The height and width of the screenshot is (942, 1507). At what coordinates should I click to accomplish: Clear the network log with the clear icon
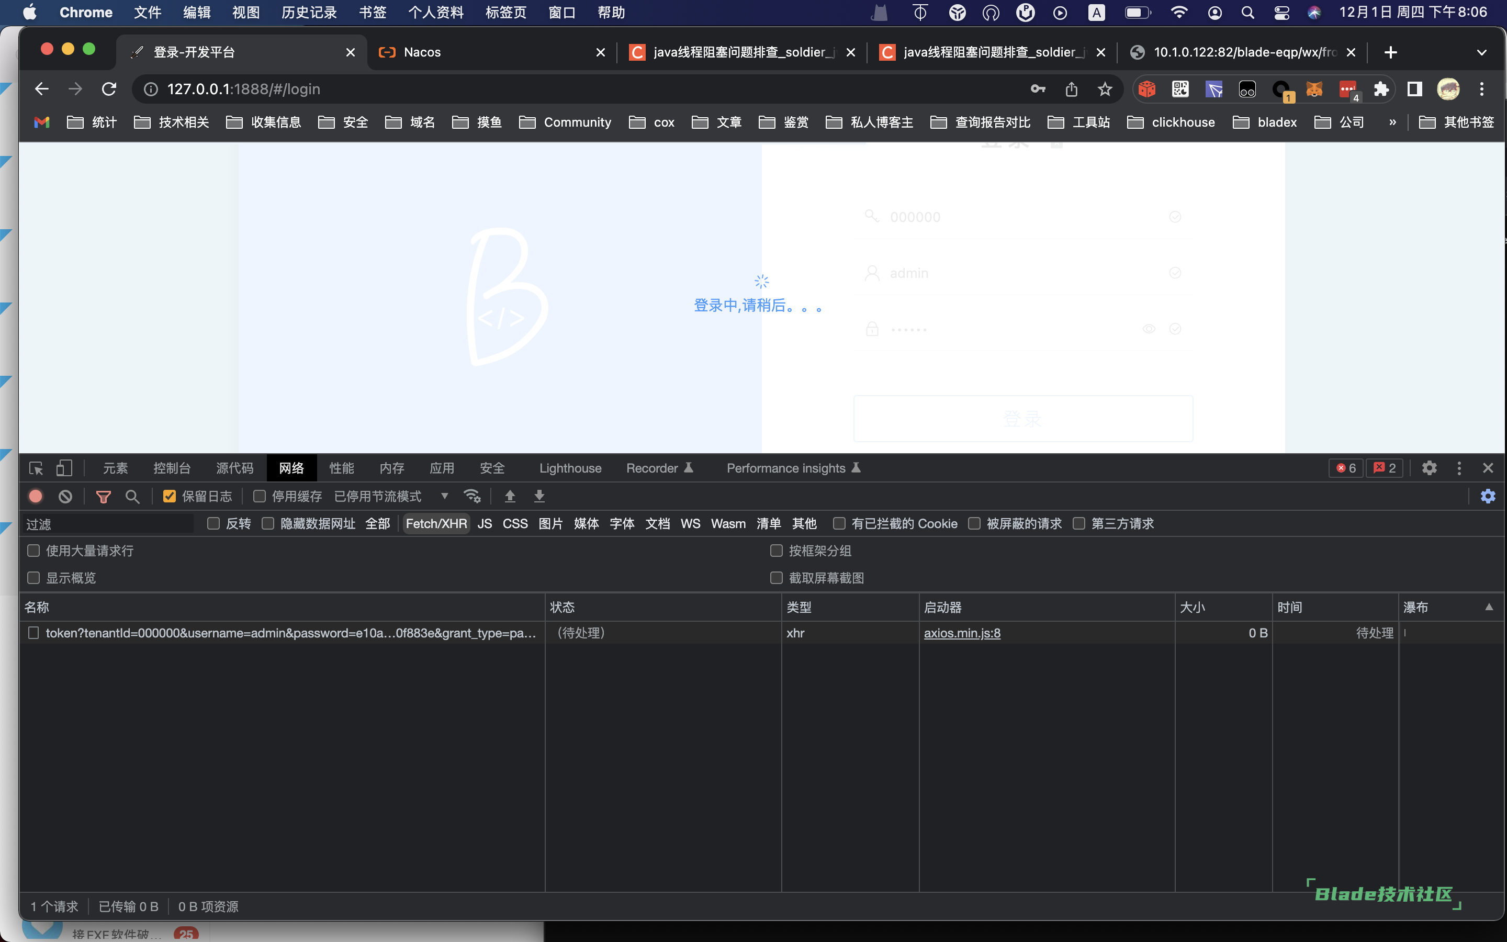click(65, 496)
